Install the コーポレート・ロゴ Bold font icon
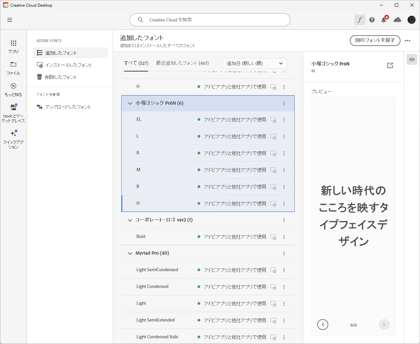 274,237
